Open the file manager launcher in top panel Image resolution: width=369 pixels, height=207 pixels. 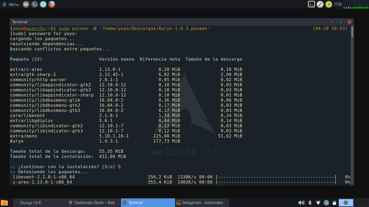[x=26, y=4]
